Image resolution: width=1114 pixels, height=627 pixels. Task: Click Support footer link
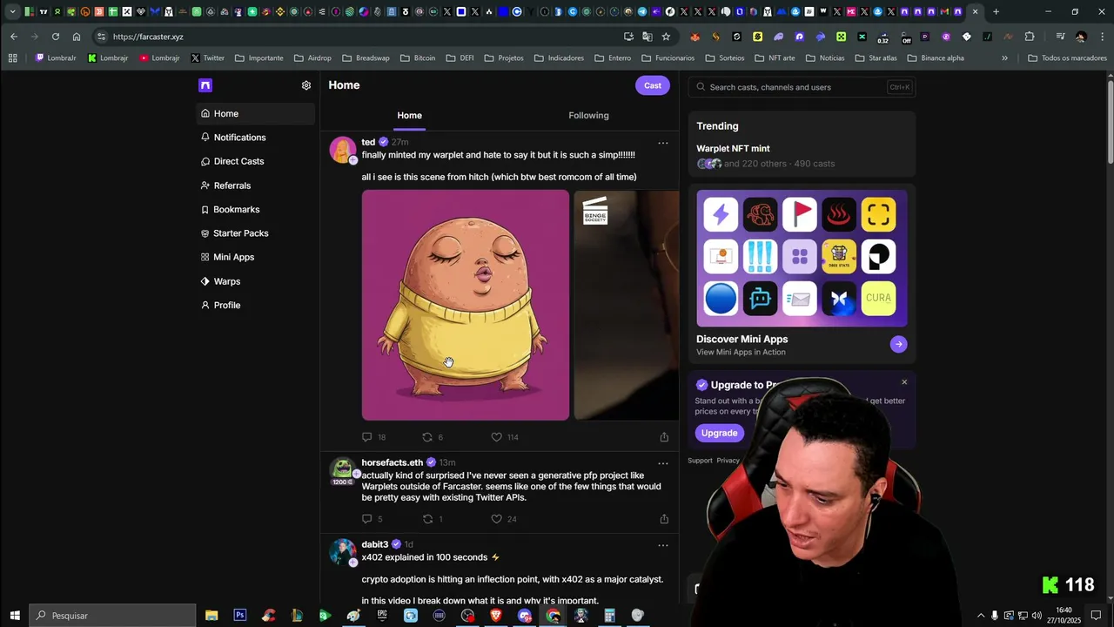(x=700, y=461)
